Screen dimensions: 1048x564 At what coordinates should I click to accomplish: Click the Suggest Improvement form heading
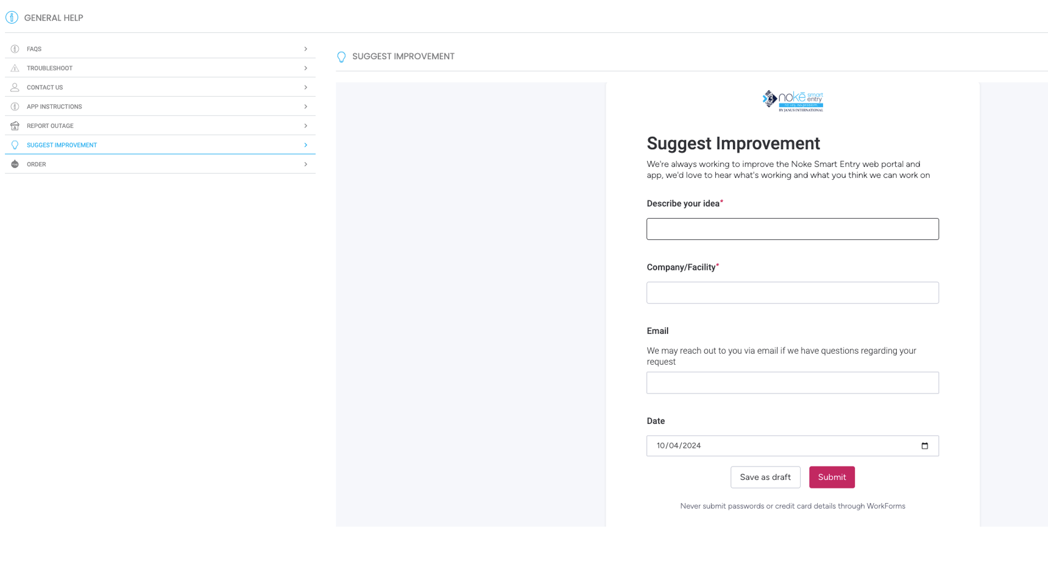733,143
